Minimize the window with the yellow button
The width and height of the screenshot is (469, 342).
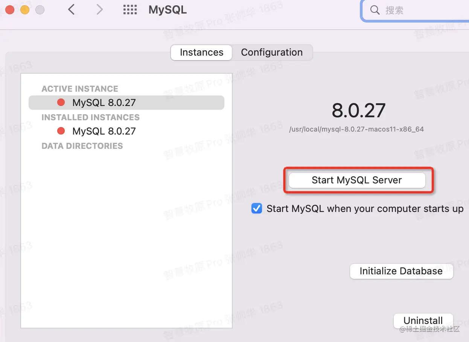coord(25,10)
